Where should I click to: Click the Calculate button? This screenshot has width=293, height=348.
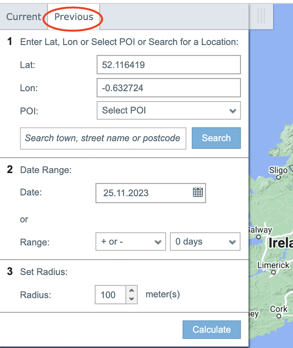coord(212,330)
